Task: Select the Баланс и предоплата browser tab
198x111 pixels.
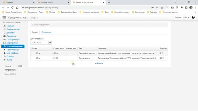Action: (x=88, y=2)
